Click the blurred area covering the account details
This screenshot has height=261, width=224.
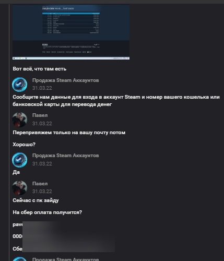point(68,236)
